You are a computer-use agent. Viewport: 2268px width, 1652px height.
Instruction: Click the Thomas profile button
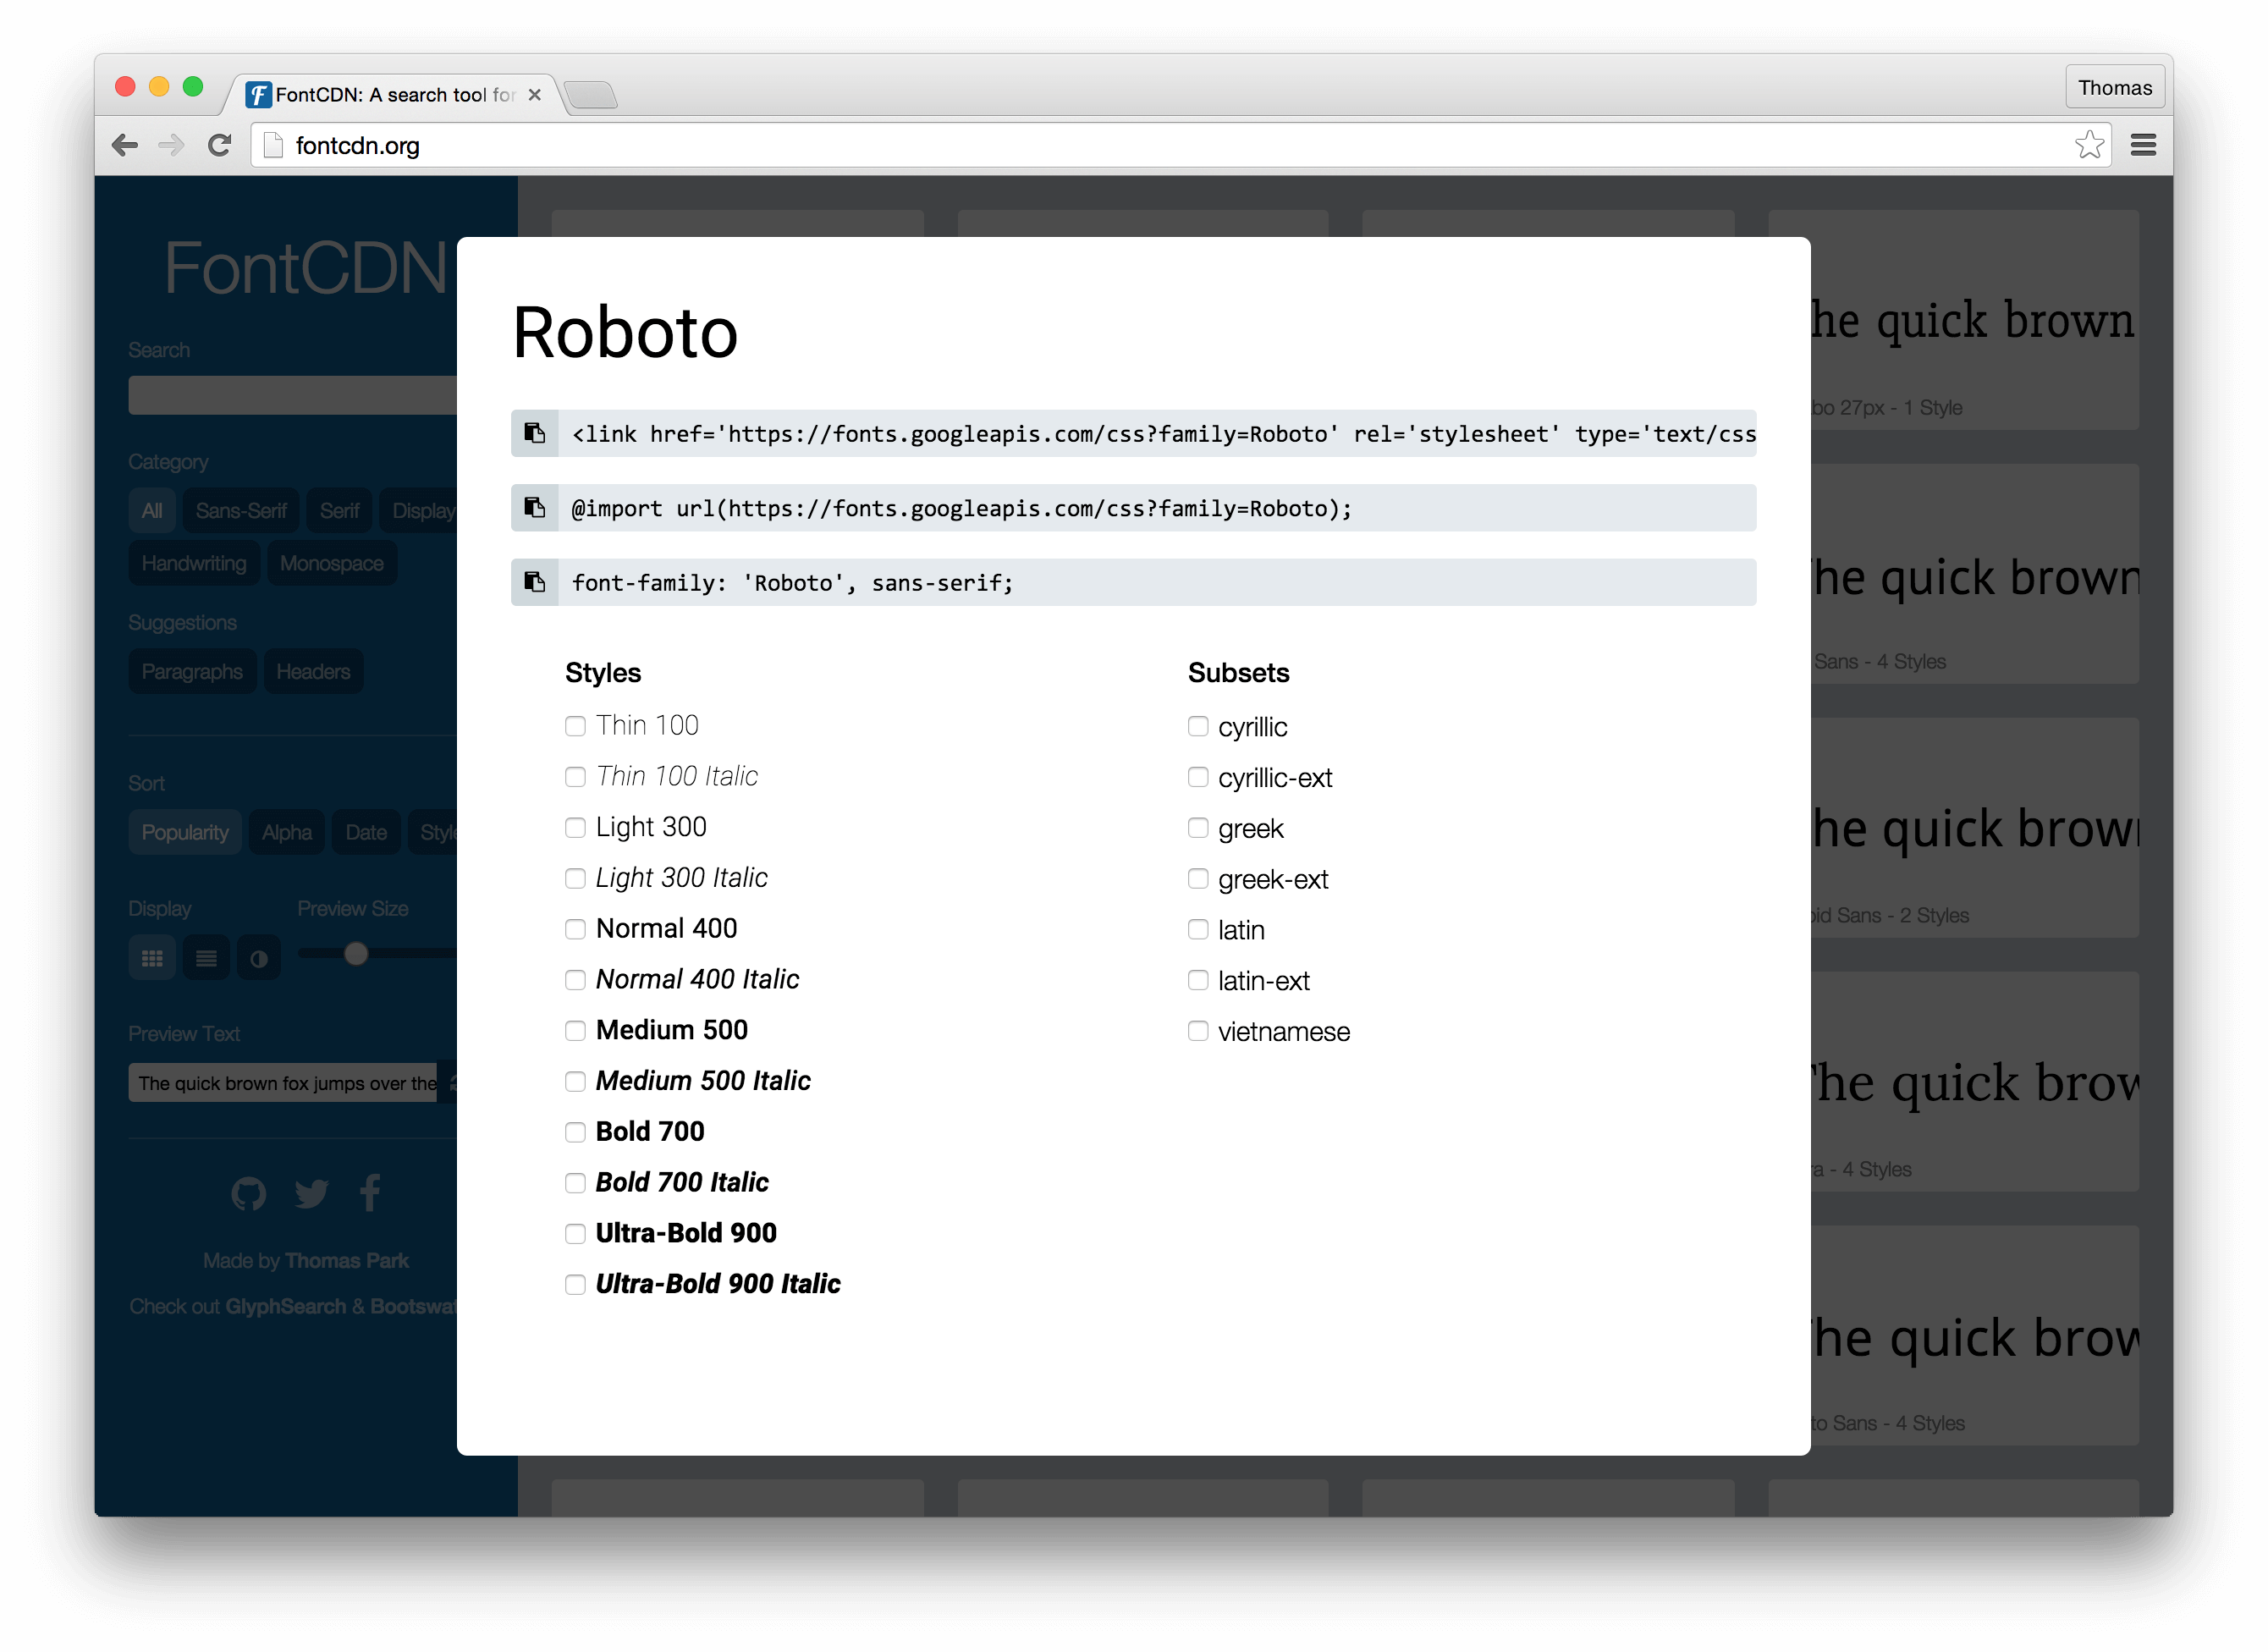click(2114, 88)
